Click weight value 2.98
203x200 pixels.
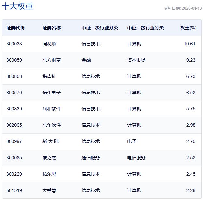pyautogui.click(x=191, y=125)
